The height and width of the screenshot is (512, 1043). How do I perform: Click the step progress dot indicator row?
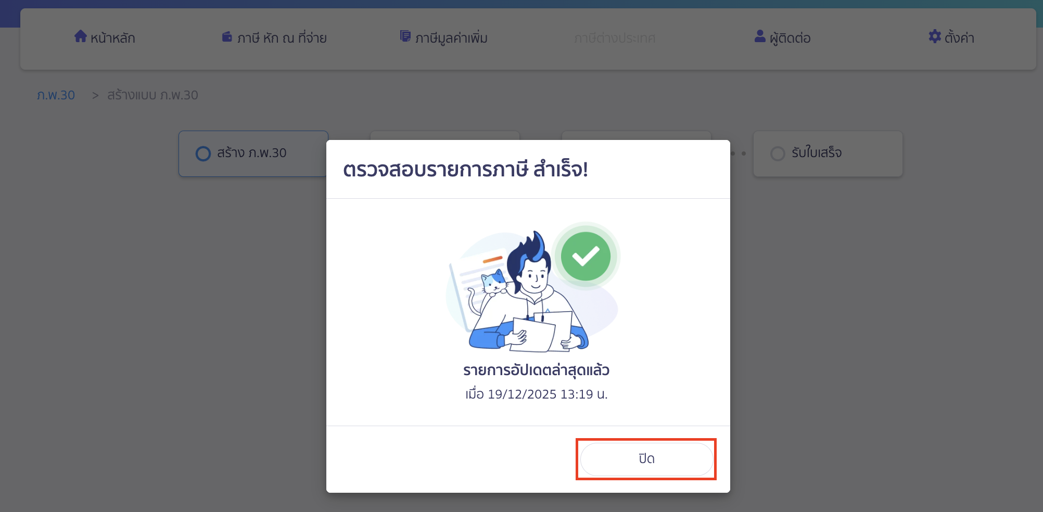click(x=738, y=153)
